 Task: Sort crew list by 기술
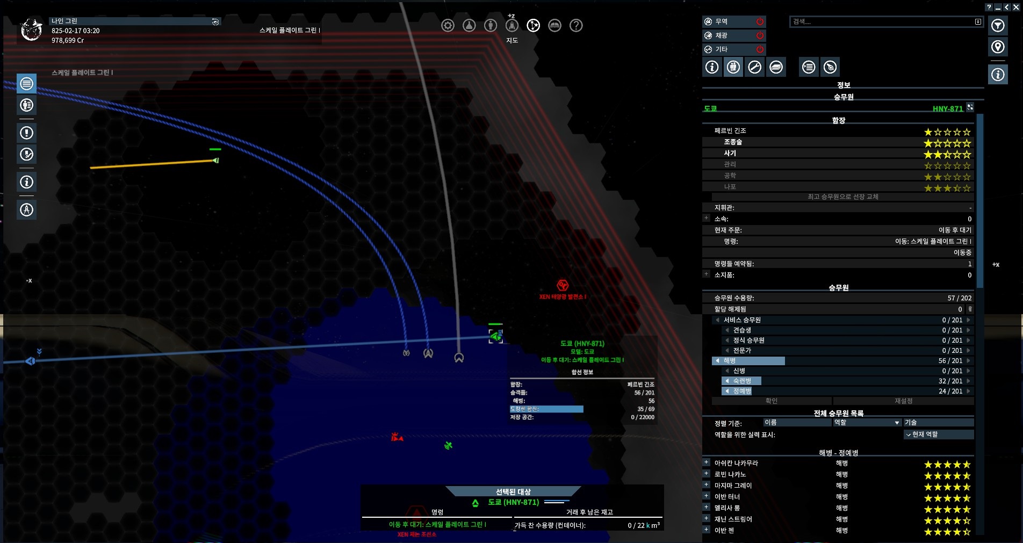[939, 423]
